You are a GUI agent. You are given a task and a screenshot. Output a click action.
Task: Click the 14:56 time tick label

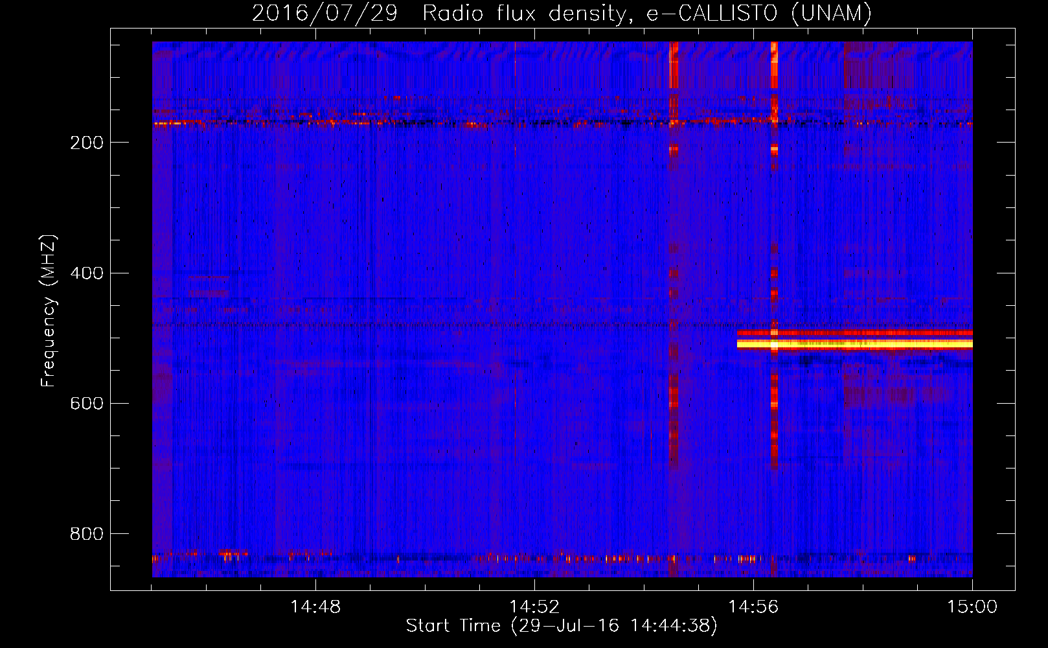pos(753,607)
